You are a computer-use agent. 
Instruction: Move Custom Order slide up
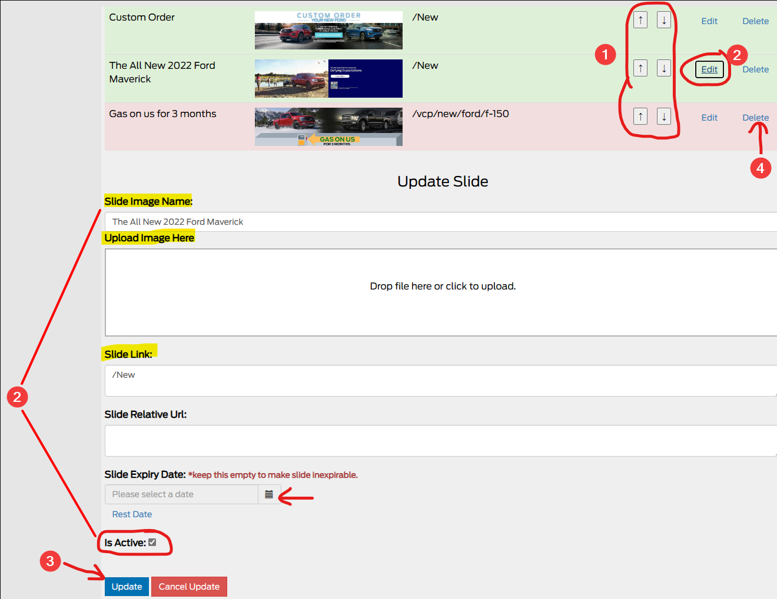tap(640, 20)
